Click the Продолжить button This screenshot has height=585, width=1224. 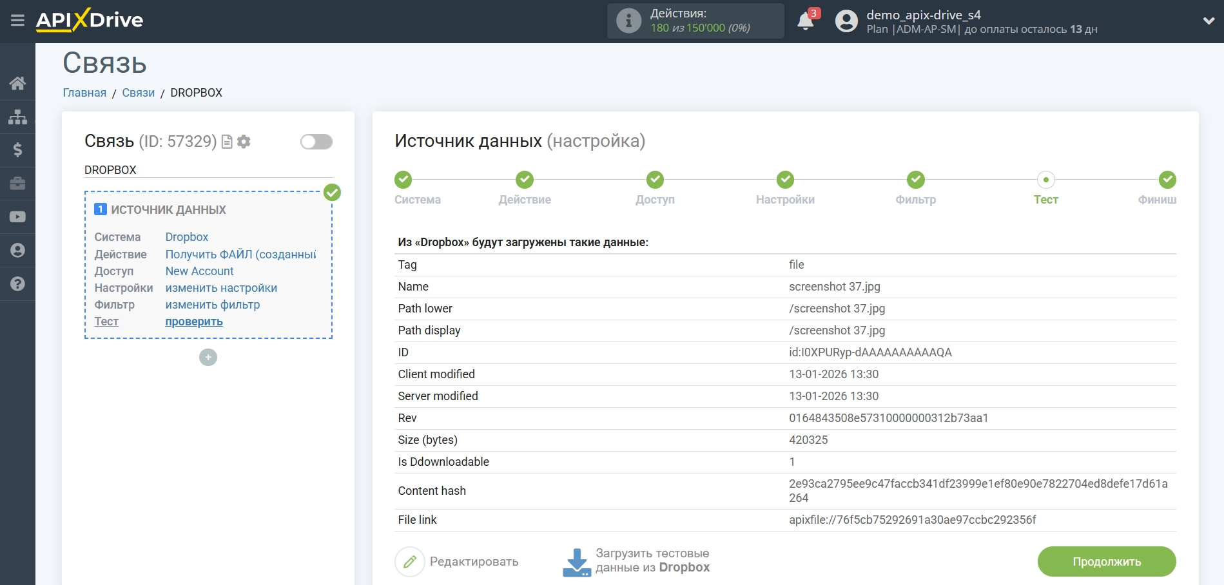[1106, 561]
